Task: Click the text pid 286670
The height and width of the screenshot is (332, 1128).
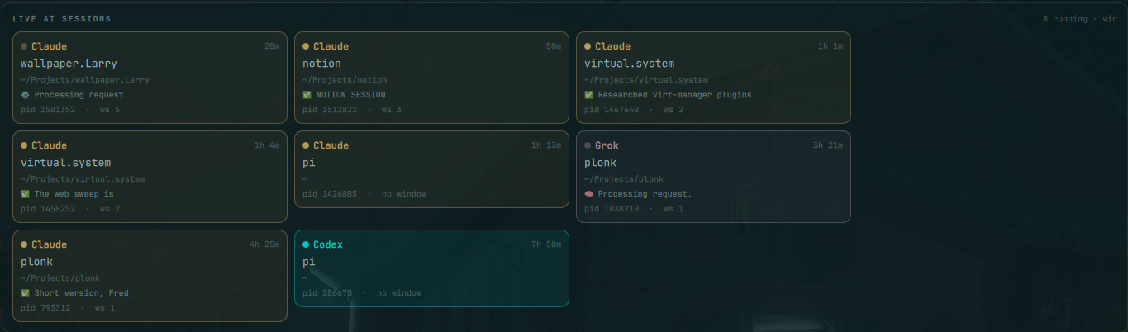Action: [x=327, y=293]
